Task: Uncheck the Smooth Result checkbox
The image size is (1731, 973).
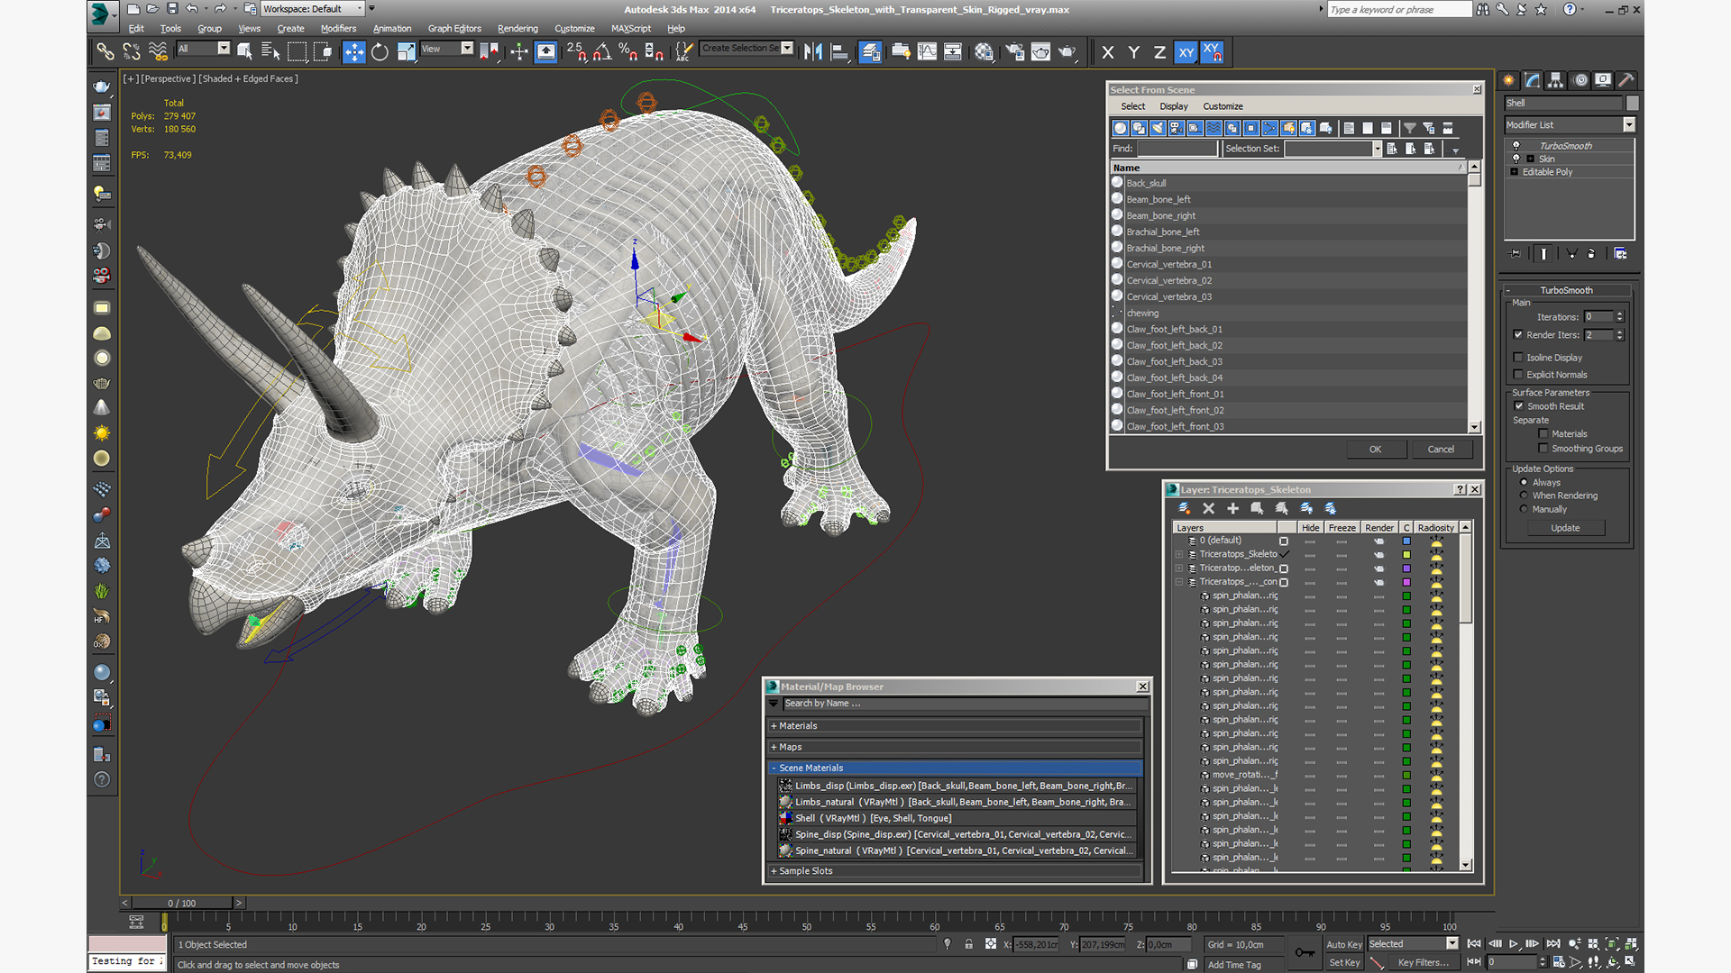Action: 1519,406
